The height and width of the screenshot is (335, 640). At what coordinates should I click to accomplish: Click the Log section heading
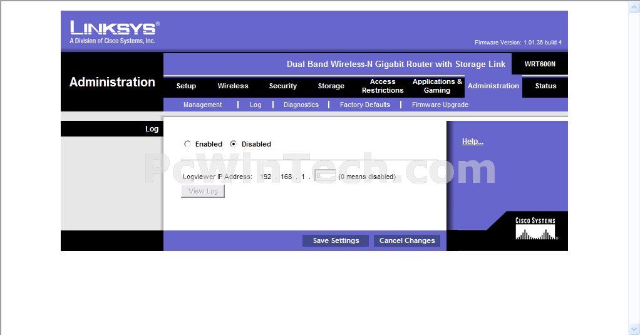(152, 129)
